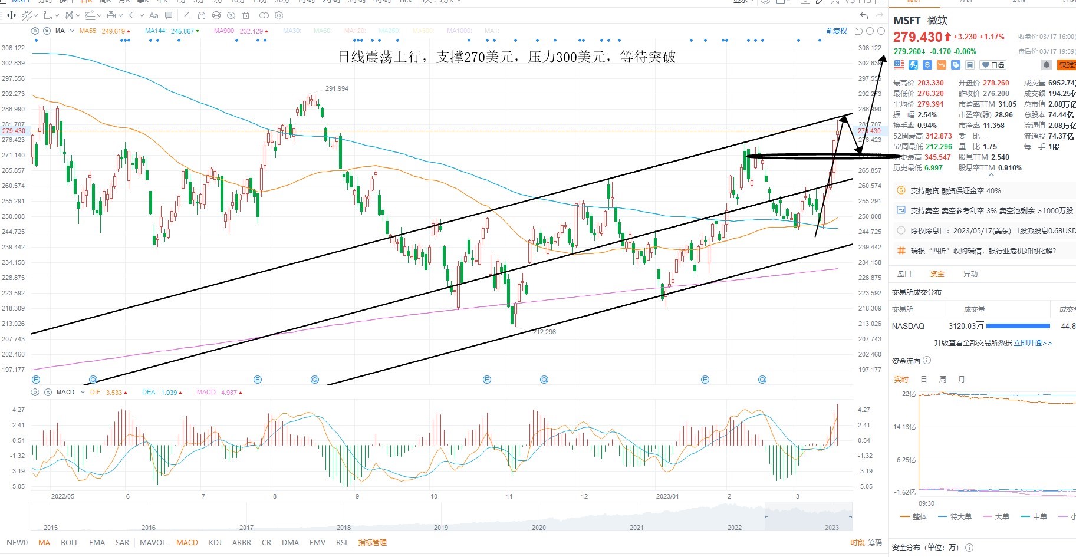Open the 瑞银四折收购瑞信 news topic

(x=983, y=251)
